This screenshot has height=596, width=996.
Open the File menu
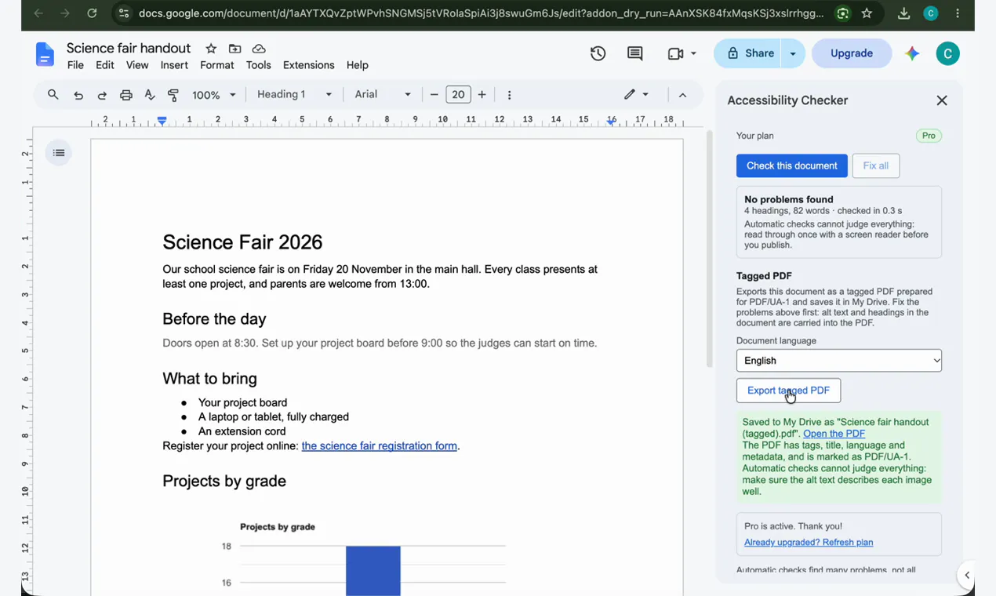pos(75,65)
